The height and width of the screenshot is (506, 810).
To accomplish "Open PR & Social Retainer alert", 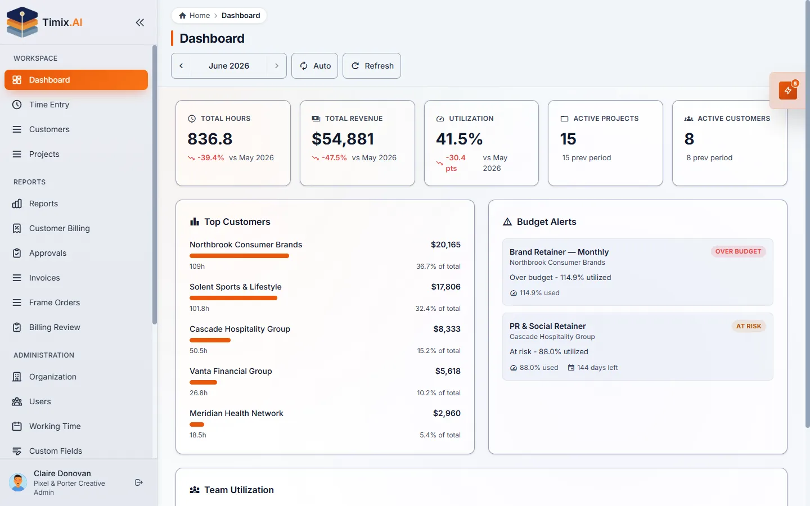I will (x=637, y=346).
